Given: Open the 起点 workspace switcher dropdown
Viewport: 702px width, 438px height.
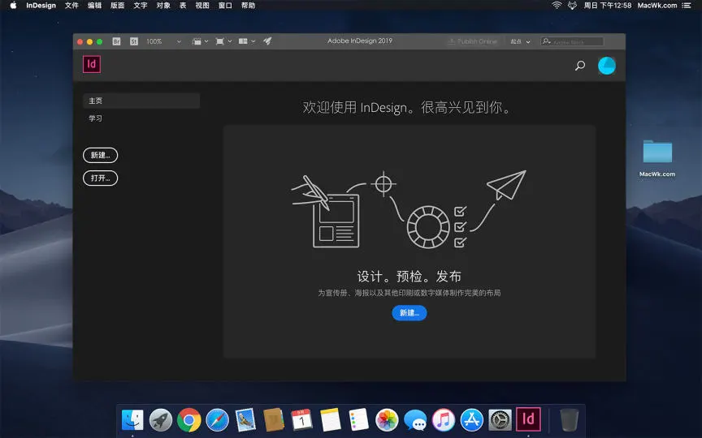Looking at the screenshot, I should [520, 41].
